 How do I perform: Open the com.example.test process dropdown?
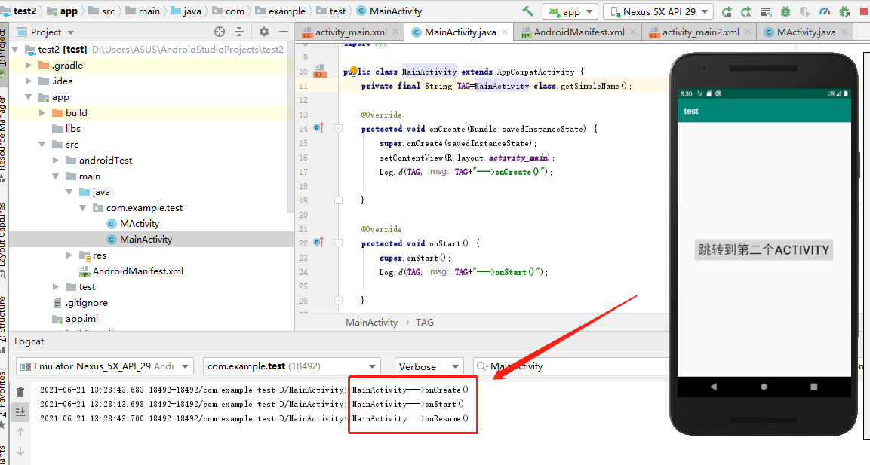(x=292, y=366)
